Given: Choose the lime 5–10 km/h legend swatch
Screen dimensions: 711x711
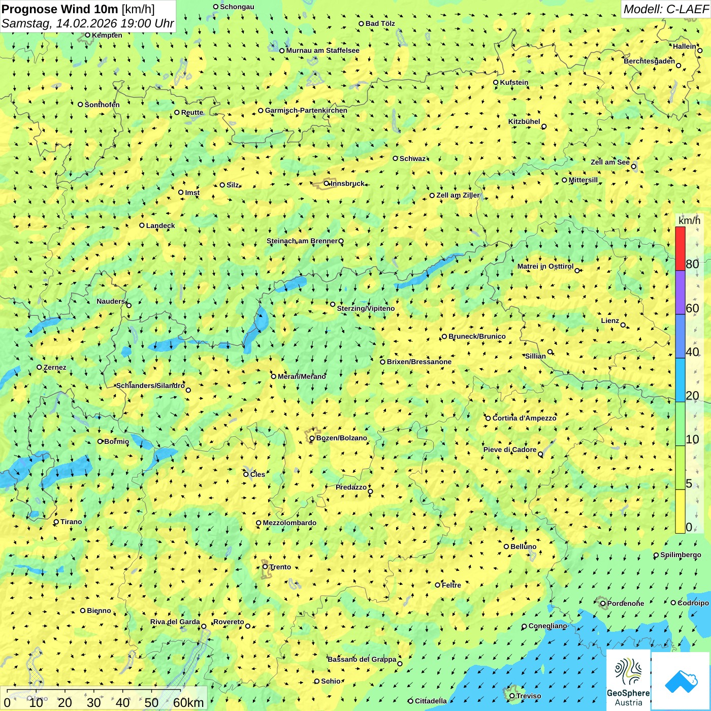Looking at the screenshot, I should pos(680,468).
